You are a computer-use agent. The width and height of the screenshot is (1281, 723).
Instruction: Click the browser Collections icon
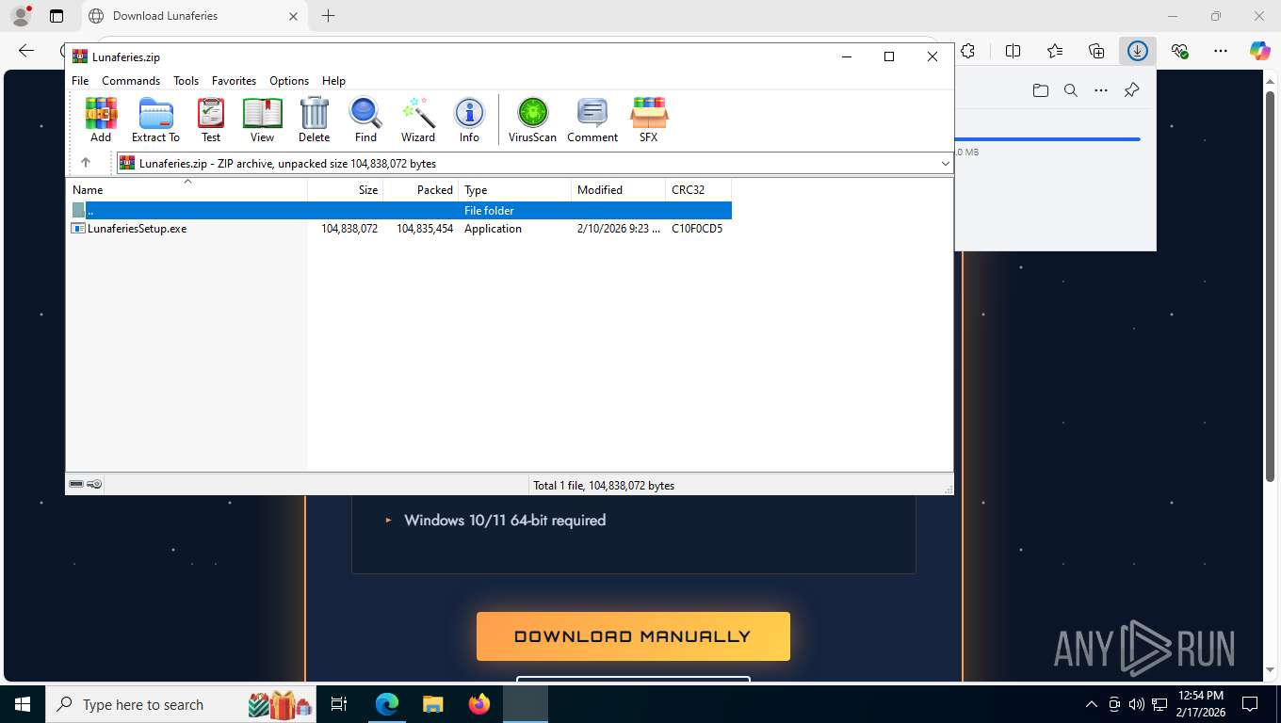coord(1096,51)
